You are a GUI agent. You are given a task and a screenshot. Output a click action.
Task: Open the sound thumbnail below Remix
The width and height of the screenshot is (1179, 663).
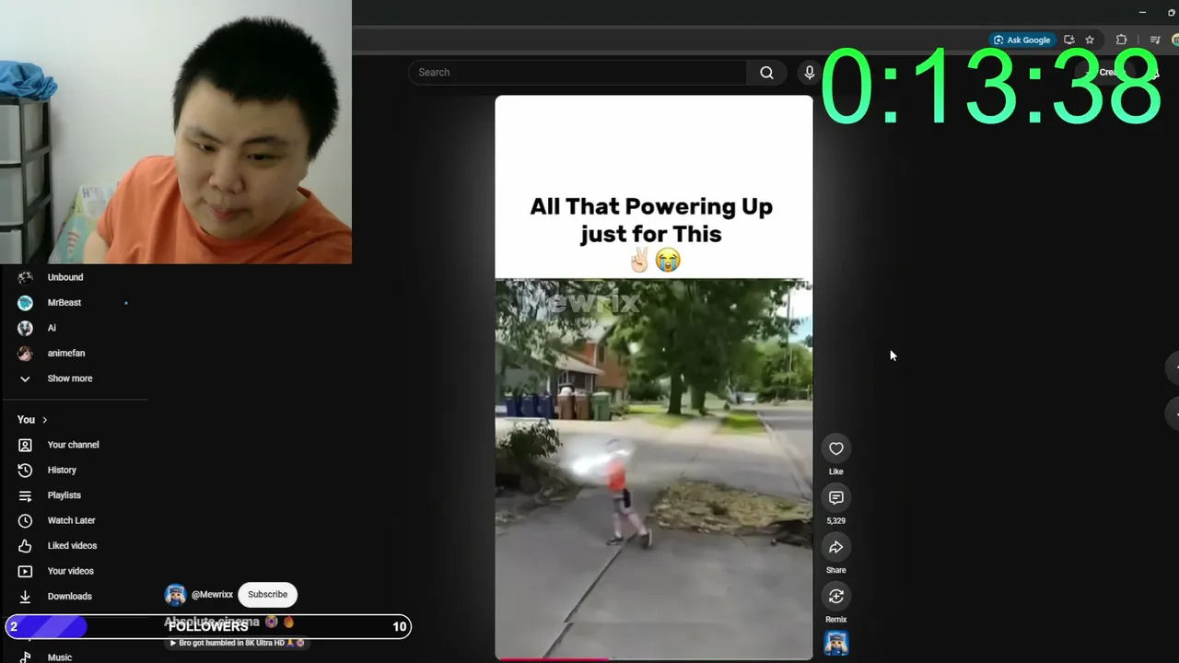835,643
